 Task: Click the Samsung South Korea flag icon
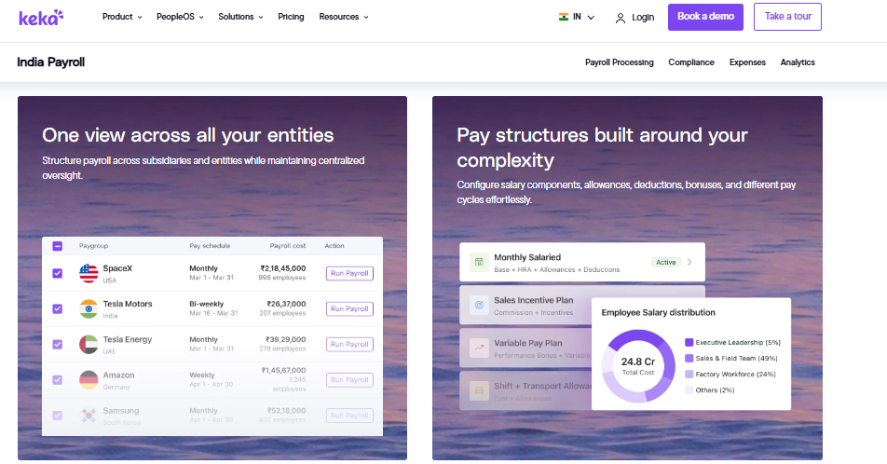point(89,416)
